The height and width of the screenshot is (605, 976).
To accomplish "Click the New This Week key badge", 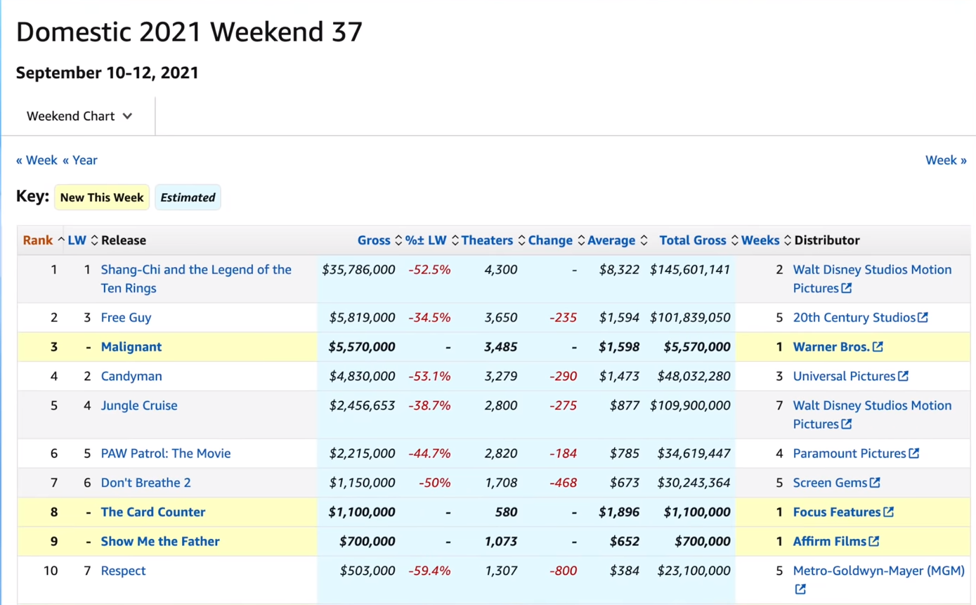I will tap(102, 197).
